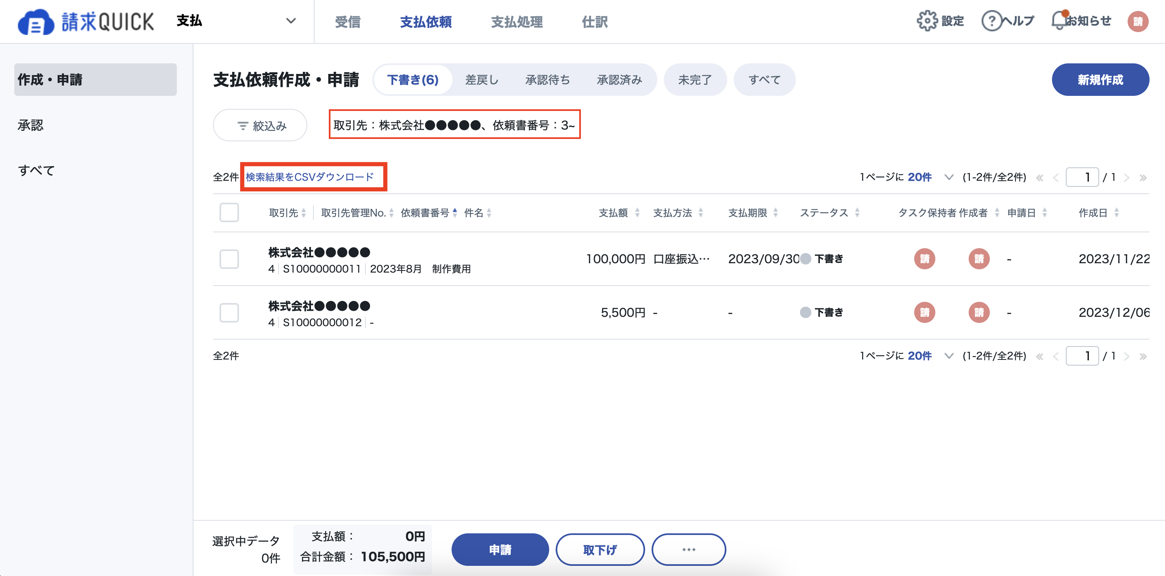Click creator avatar for S10000000011 row

[x=979, y=259]
